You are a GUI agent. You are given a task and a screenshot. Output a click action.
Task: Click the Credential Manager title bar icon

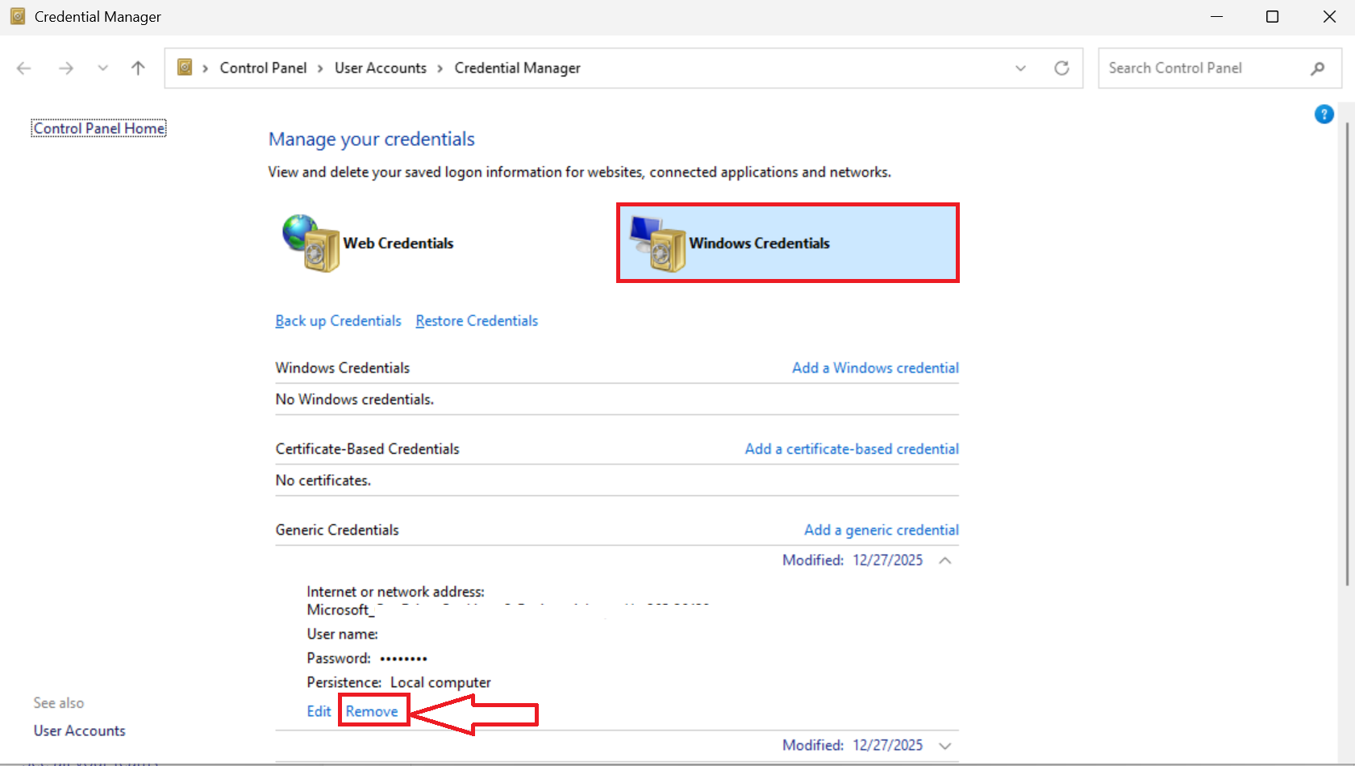[x=18, y=16]
